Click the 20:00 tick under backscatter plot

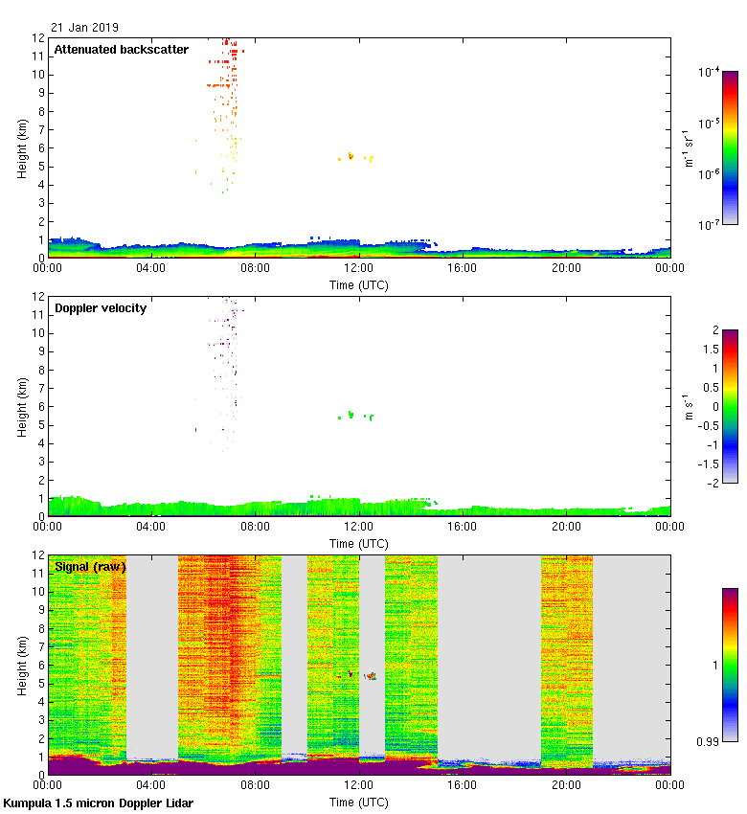[x=566, y=269]
